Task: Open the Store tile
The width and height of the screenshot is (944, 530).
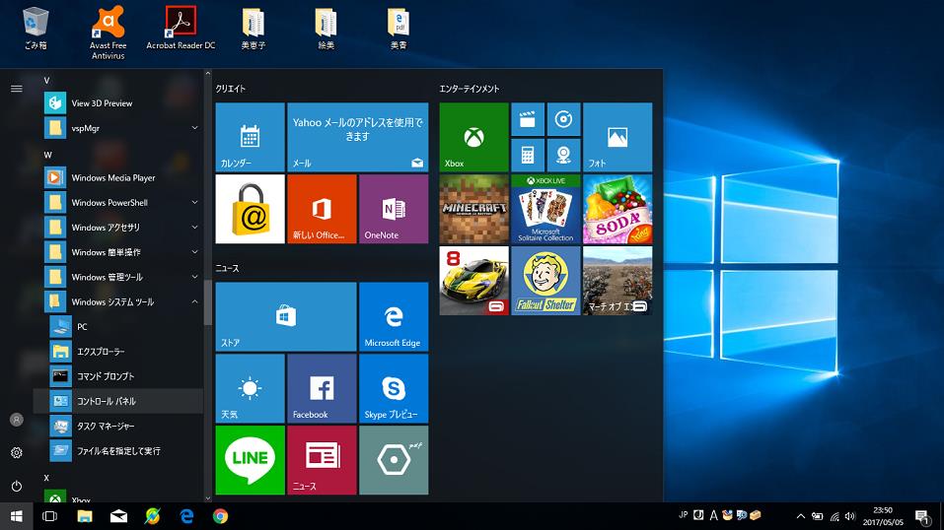Action: click(x=286, y=316)
